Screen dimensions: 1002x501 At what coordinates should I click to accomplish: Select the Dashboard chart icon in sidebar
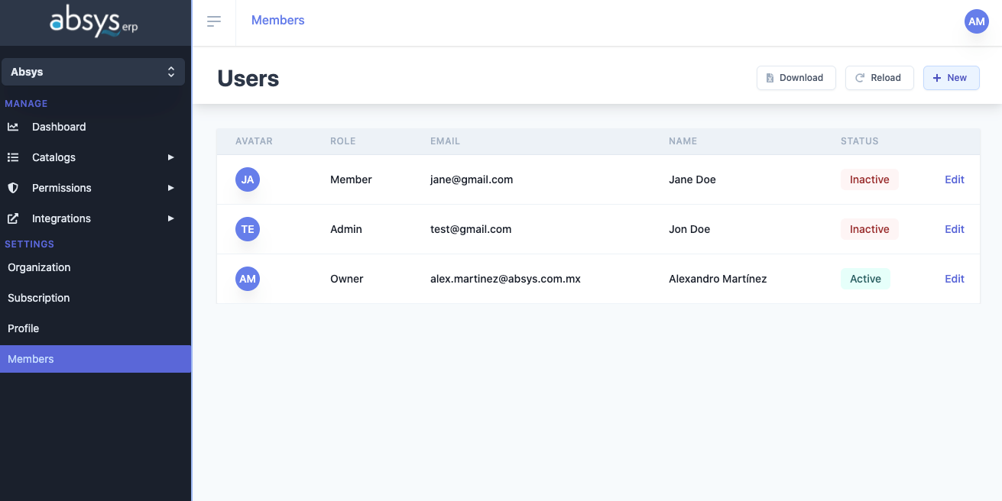[x=13, y=127]
